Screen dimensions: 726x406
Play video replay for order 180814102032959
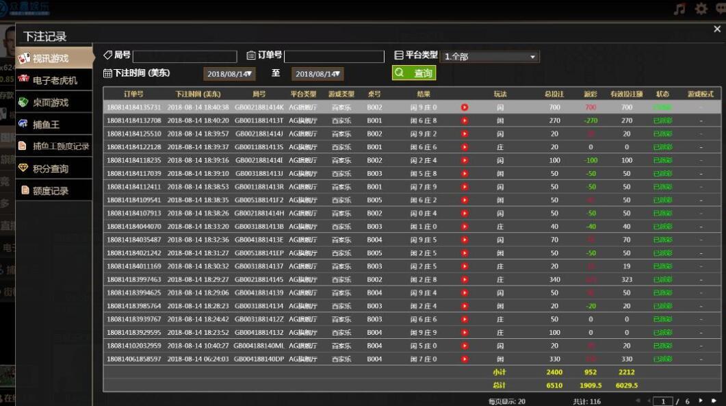pyautogui.click(x=465, y=346)
